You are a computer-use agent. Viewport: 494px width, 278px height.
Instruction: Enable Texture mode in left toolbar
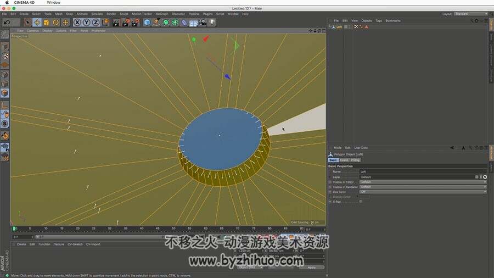tap(5, 56)
